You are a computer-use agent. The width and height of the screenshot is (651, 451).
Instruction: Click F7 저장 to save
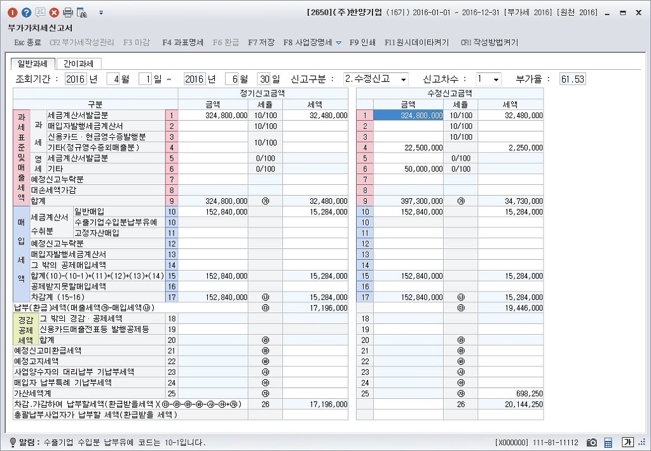pyautogui.click(x=261, y=43)
